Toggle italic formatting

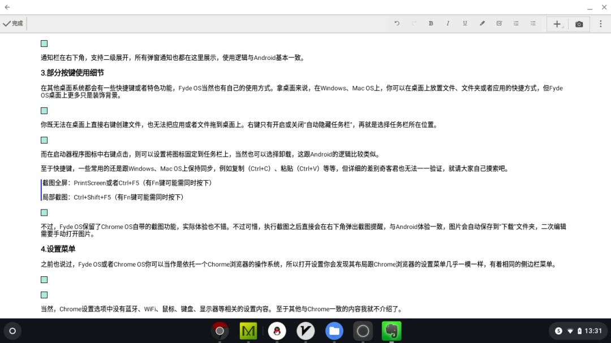448,24
